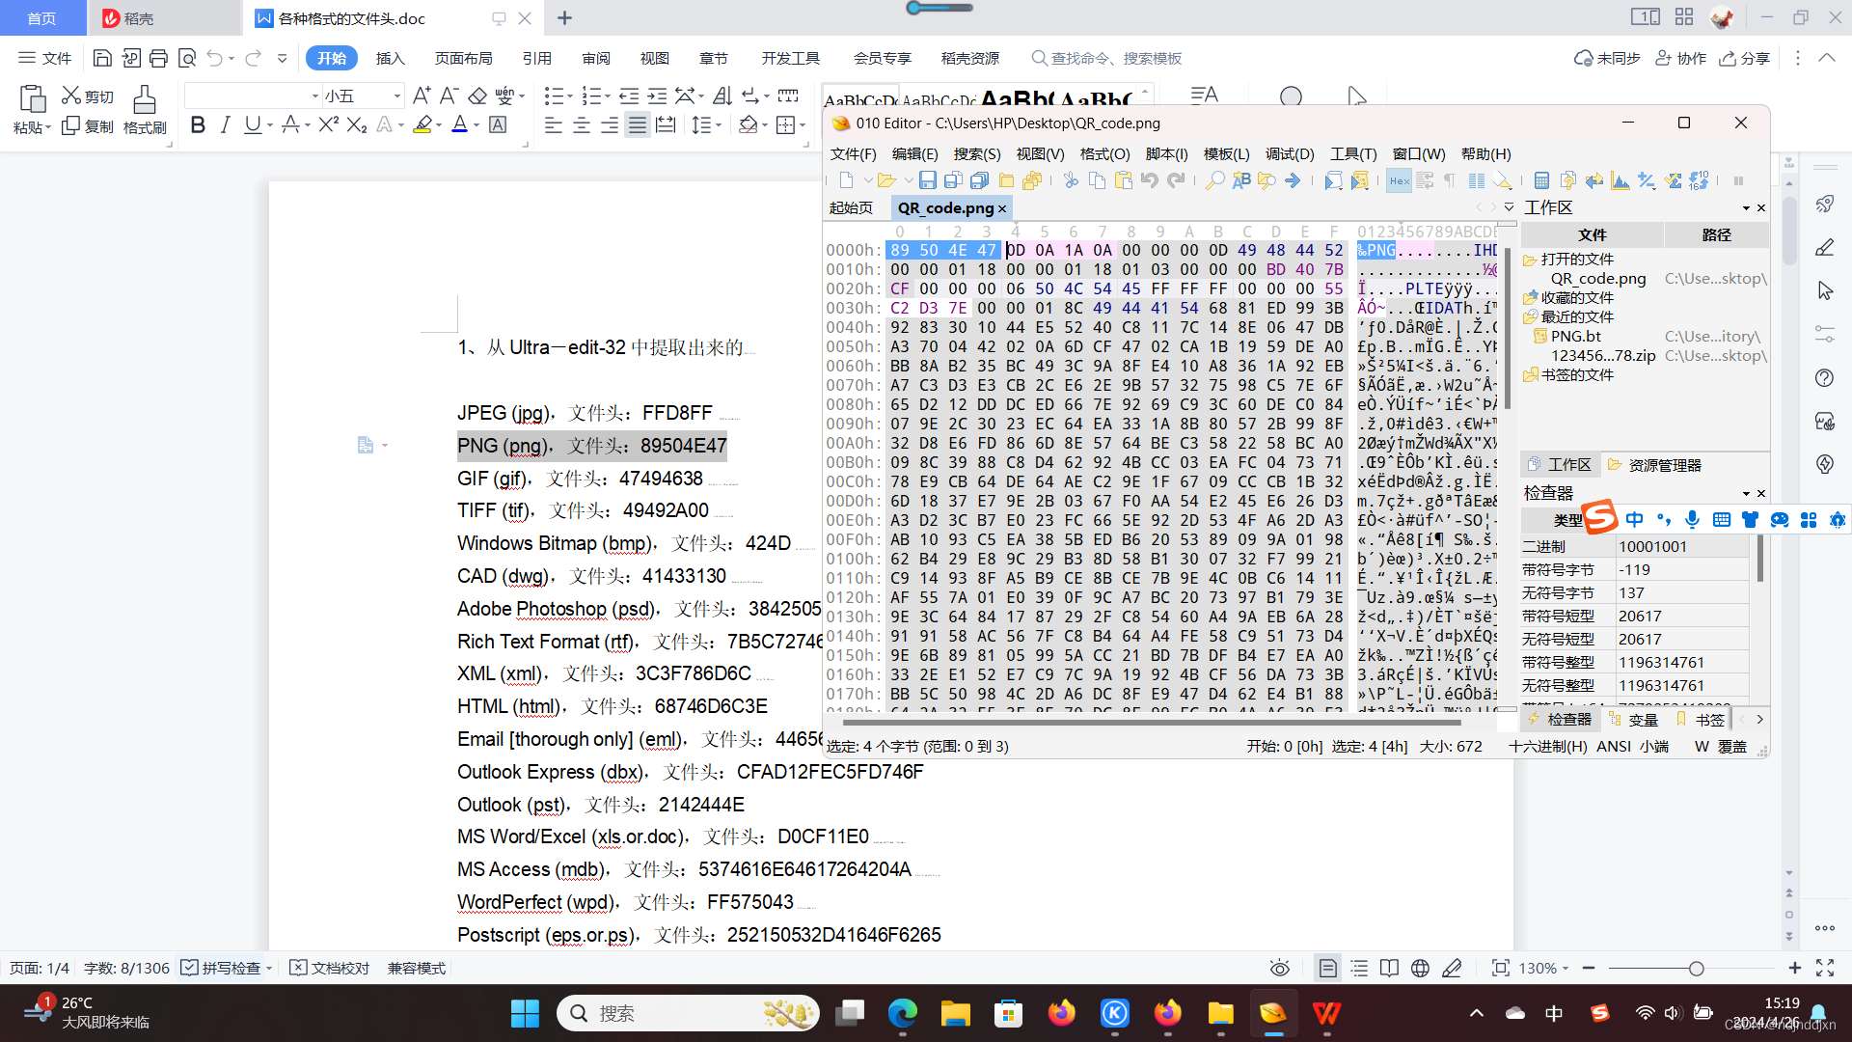Expand line spacing dropdown in WPS
The height and width of the screenshot is (1042, 1852).
coord(720,125)
